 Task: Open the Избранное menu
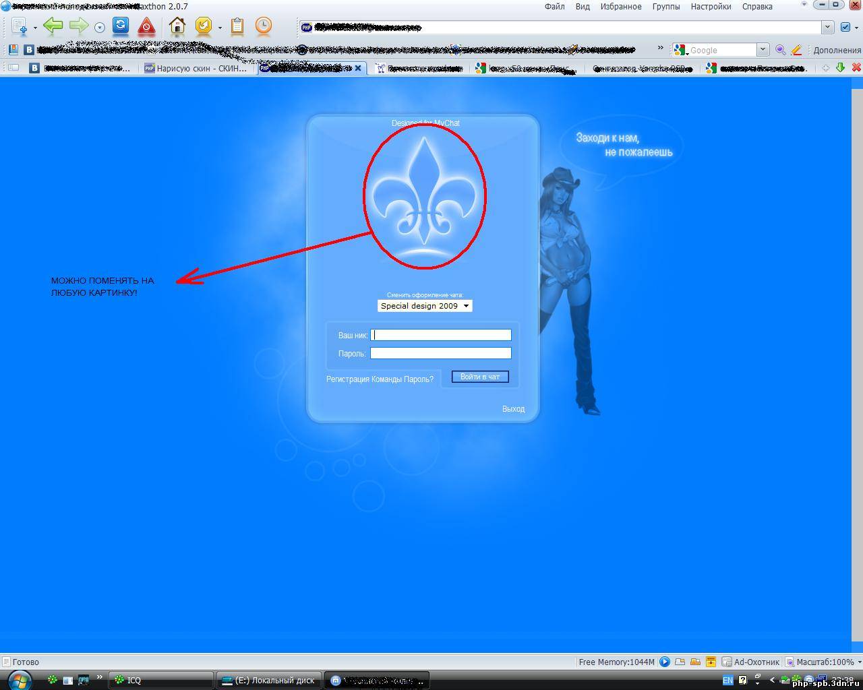click(620, 6)
